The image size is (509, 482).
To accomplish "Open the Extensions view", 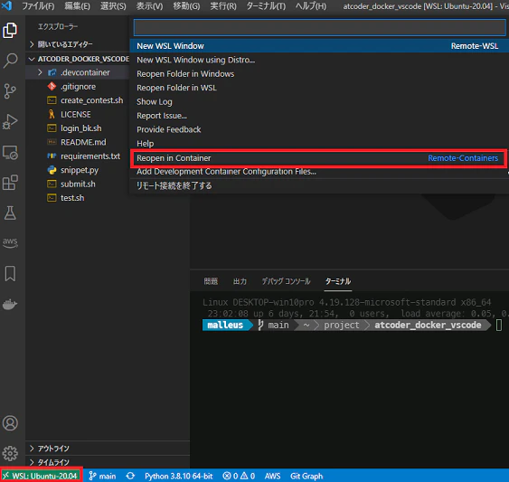I will (x=10, y=182).
